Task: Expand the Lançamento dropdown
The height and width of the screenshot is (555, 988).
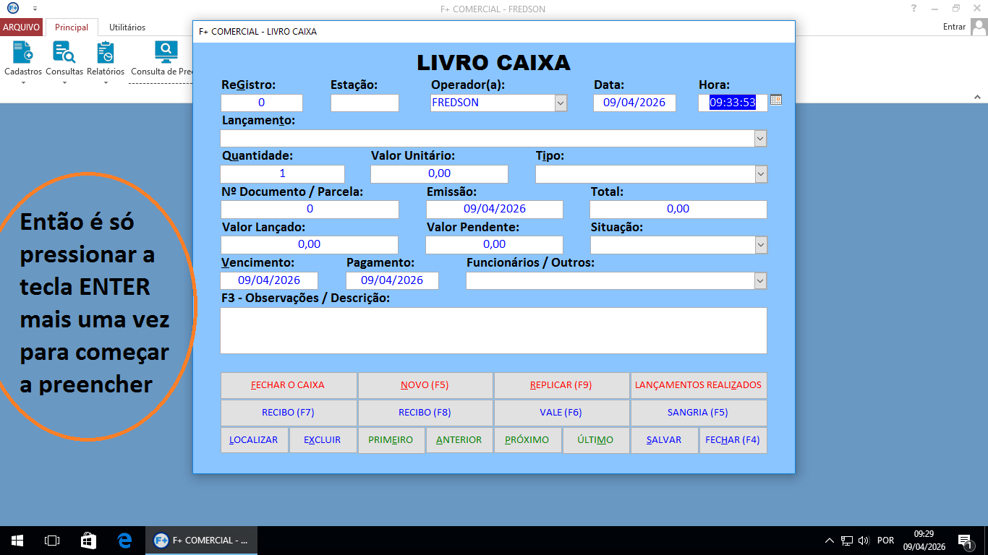Action: click(759, 138)
